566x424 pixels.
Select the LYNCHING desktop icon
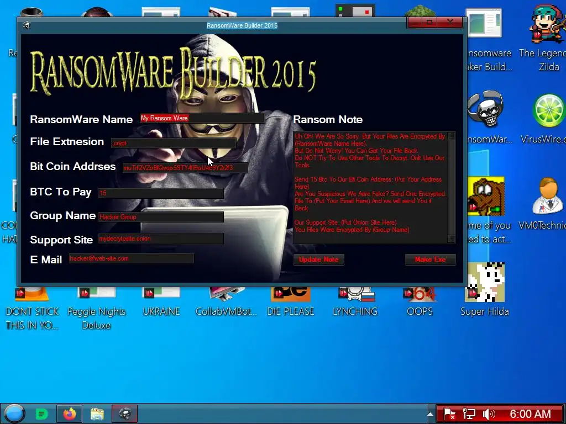coord(355,301)
